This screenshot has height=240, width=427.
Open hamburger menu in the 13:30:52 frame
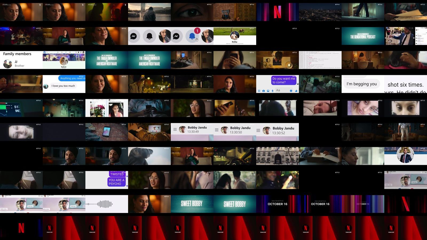[x=258, y=130]
